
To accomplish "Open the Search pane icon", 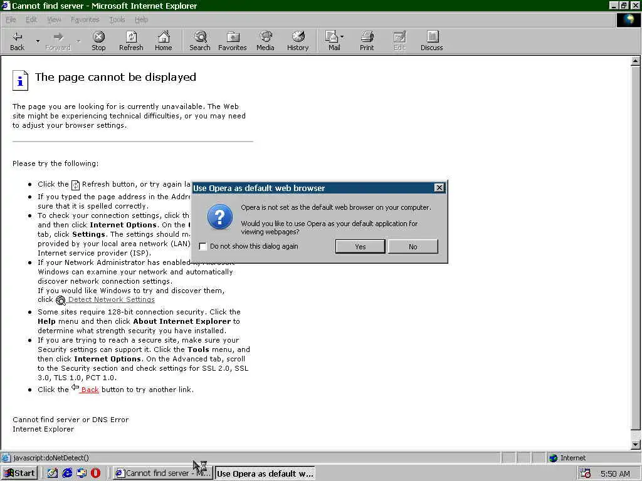I will [x=200, y=41].
